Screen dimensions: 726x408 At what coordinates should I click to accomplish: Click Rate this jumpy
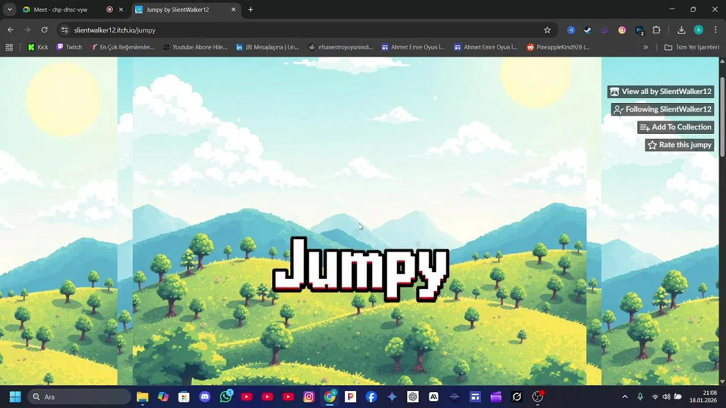coord(679,145)
